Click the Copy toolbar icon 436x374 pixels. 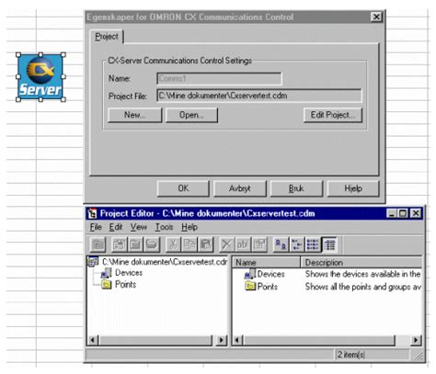pyautogui.click(x=189, y=244)
